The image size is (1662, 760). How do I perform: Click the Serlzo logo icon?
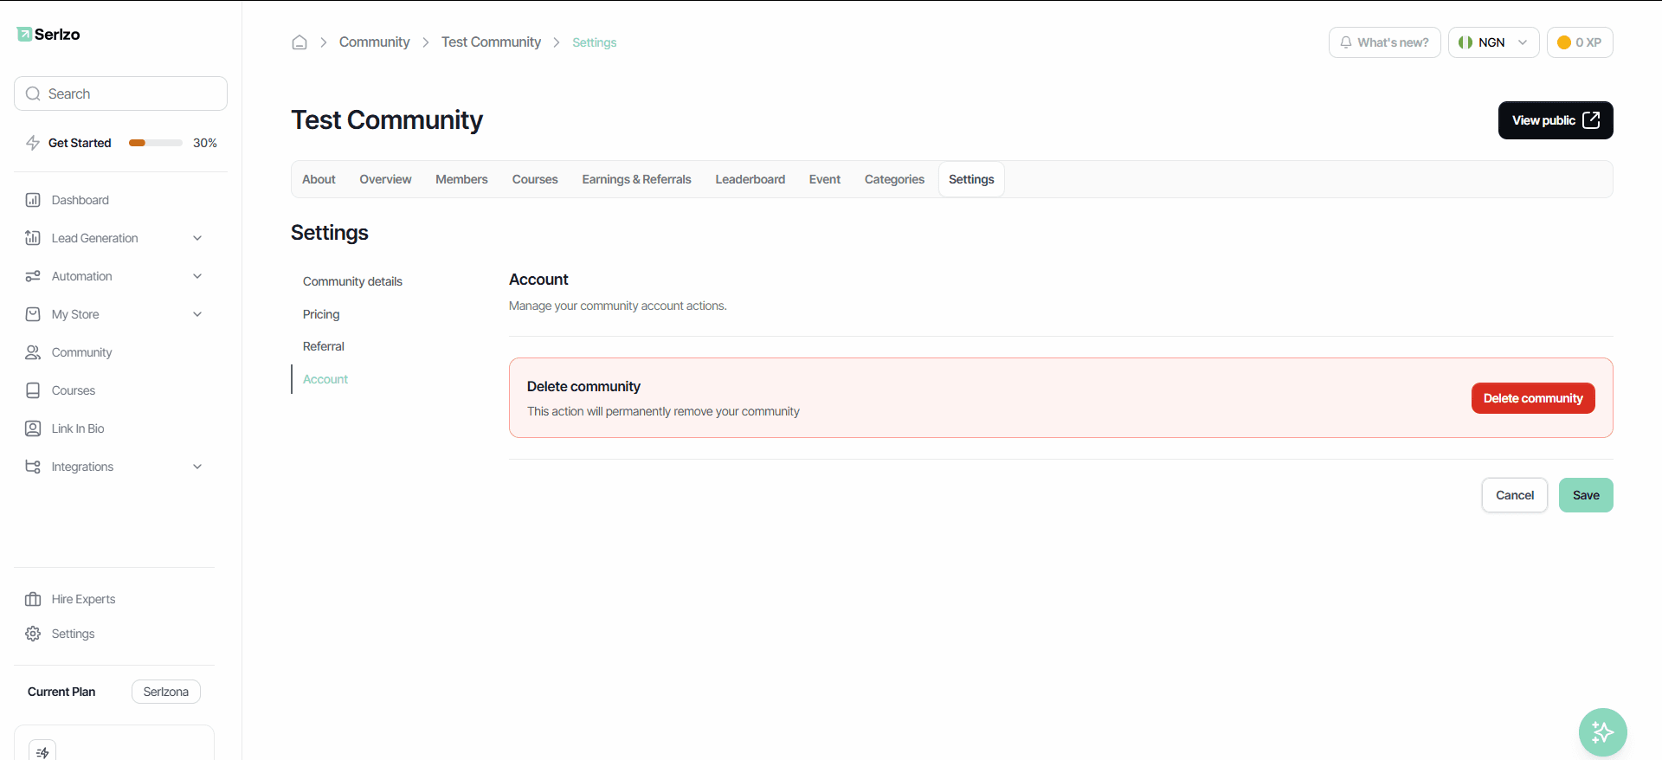[x=24, y=34]
